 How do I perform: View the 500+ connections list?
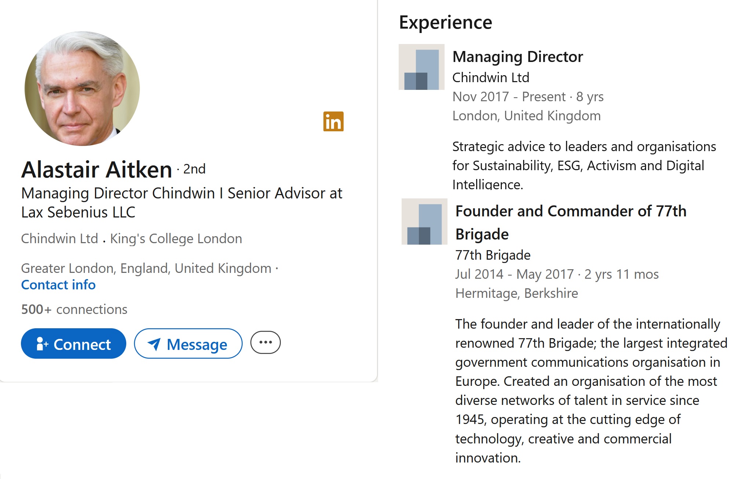coord(74,310)
